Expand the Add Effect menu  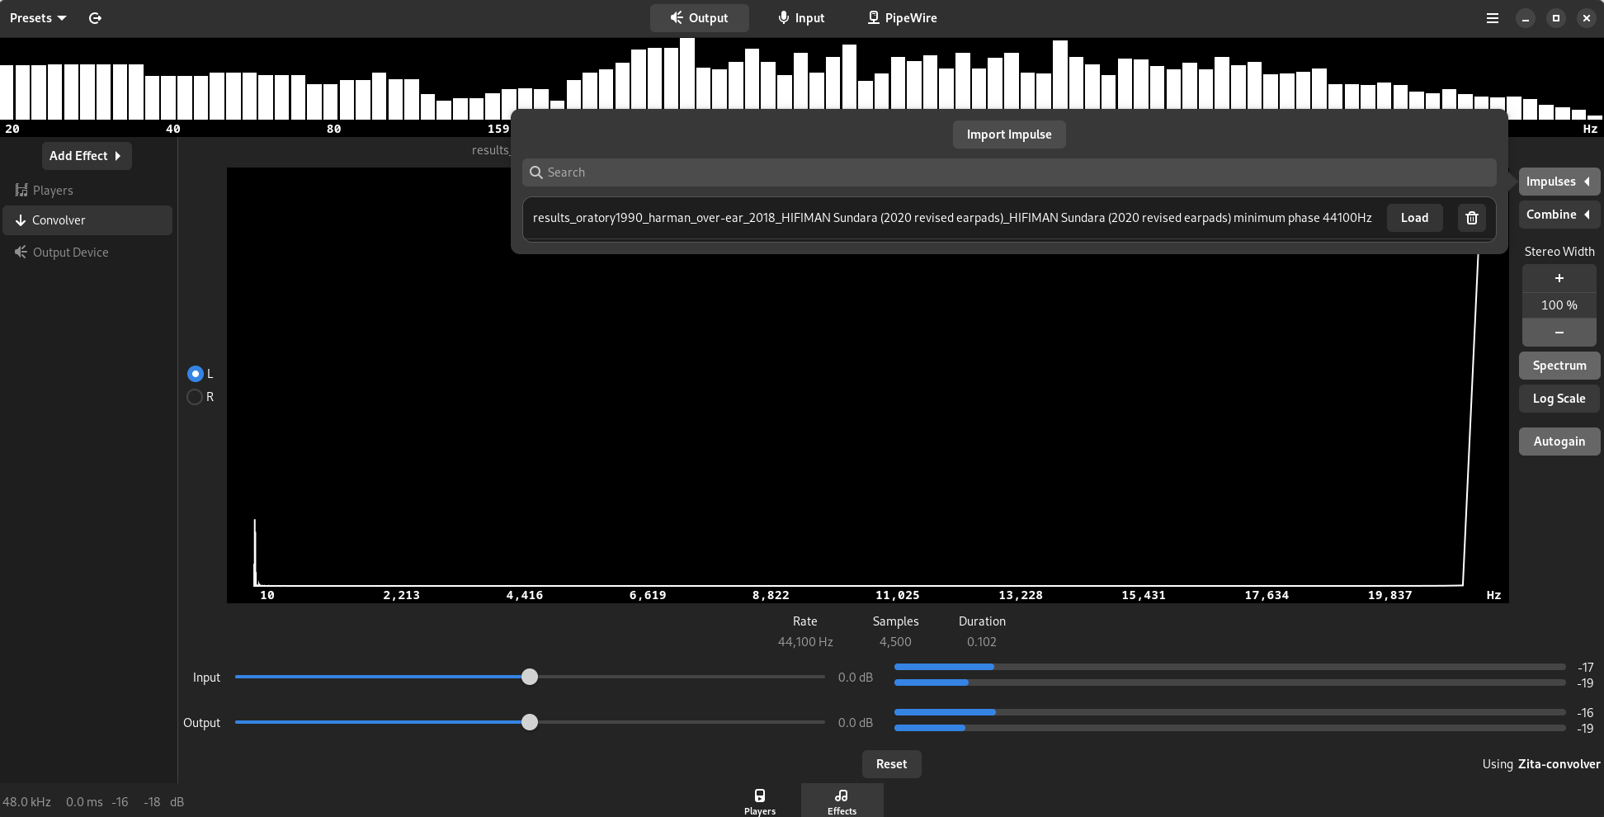[x=86, y=155]
